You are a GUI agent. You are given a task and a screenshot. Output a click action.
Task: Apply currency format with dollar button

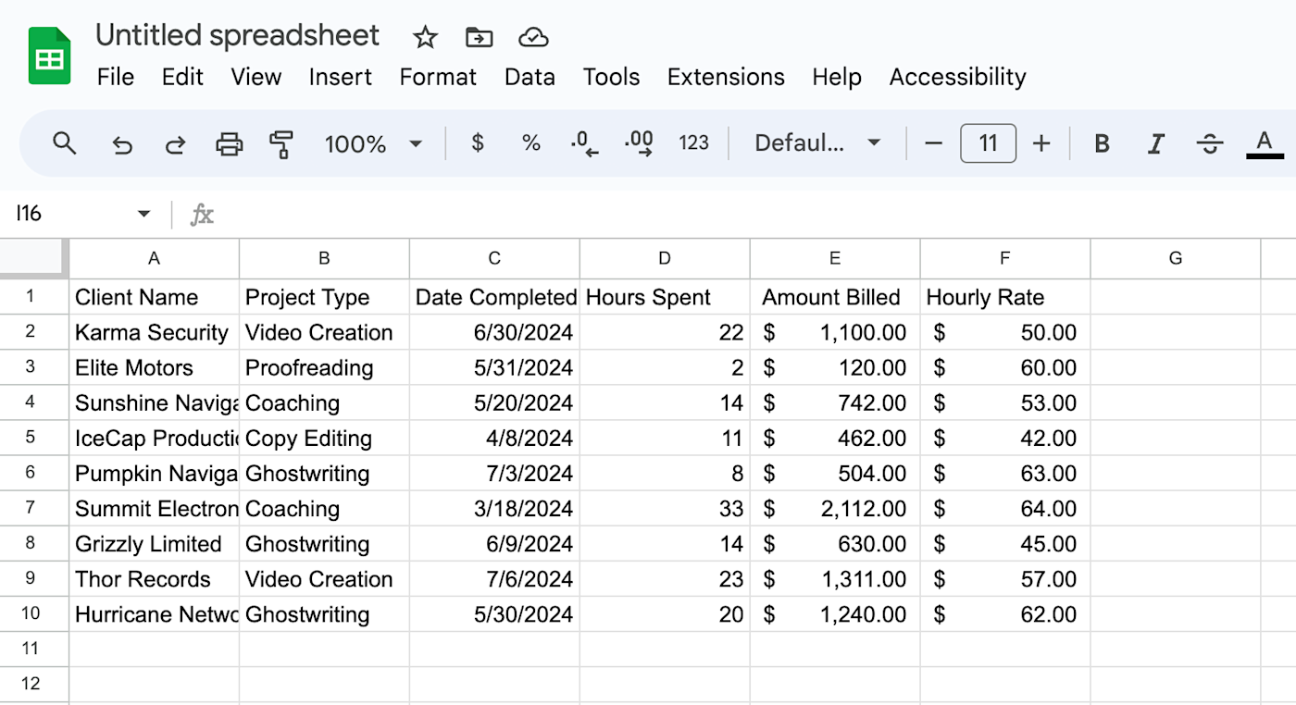click(478, 143)
